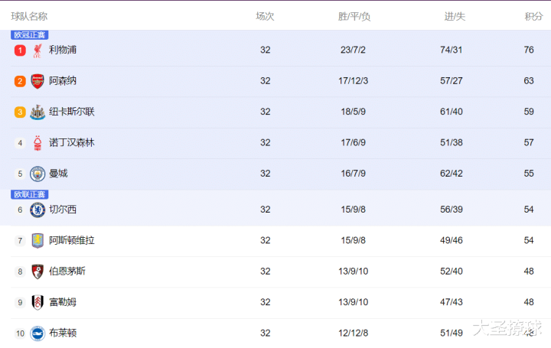Click the 胜/平/负 column header
Screen dimensions: 551x348
[x=354, y=17]
